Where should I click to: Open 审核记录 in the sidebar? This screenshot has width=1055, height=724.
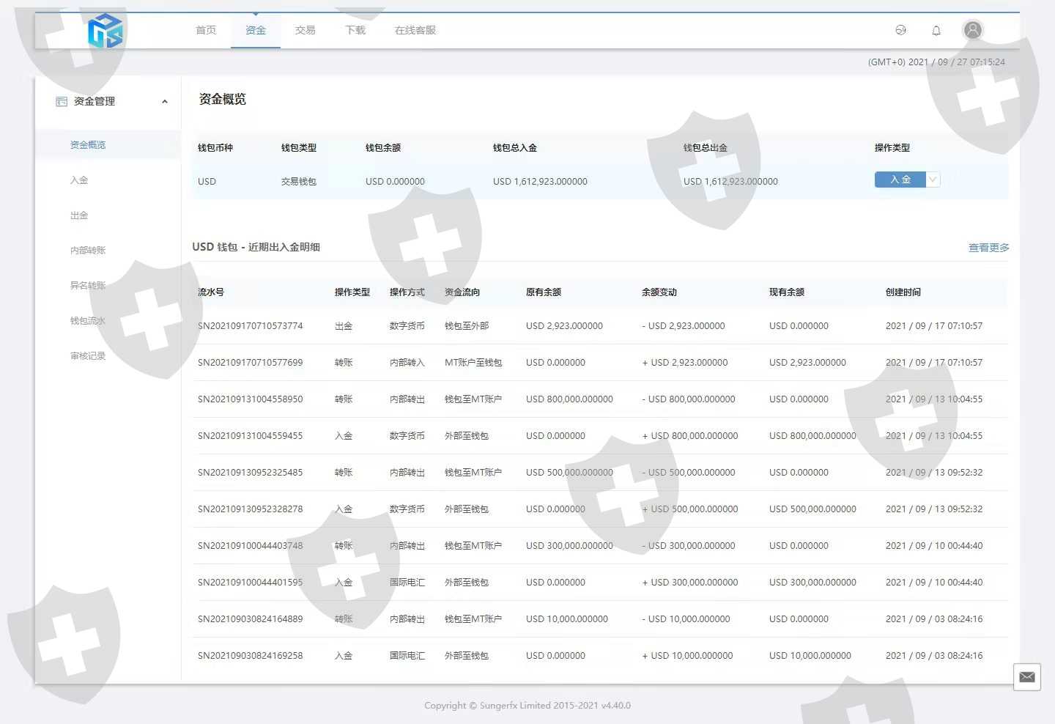[x=88, y=356]
